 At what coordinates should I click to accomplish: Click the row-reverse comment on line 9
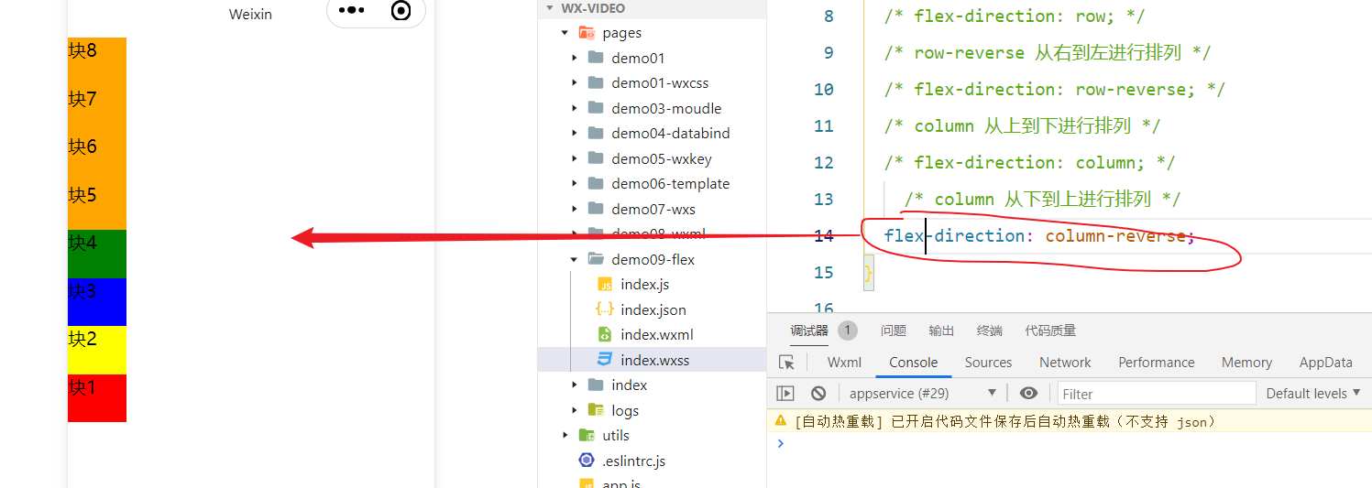tap(1047, 53)
